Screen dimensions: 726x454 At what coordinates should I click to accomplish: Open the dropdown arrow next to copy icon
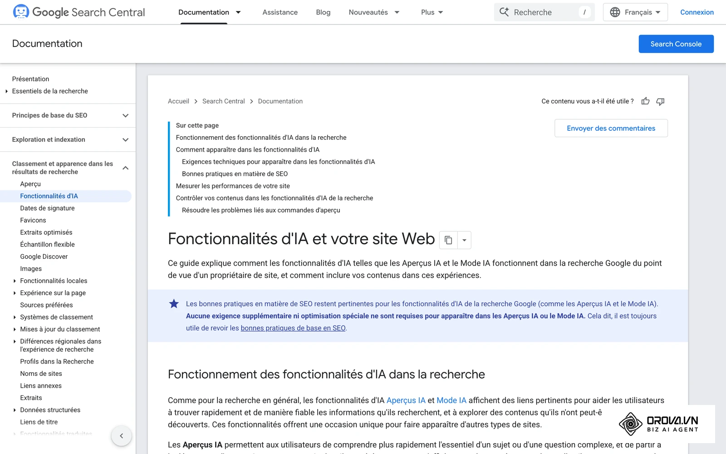pyautogui.click(x=464, y=240)
